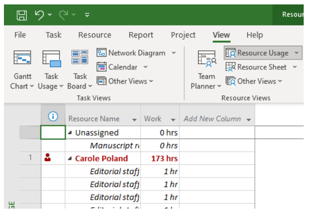314x216 pixels.
Task: Click the Task Board view icon
Action: coord(80,57)
